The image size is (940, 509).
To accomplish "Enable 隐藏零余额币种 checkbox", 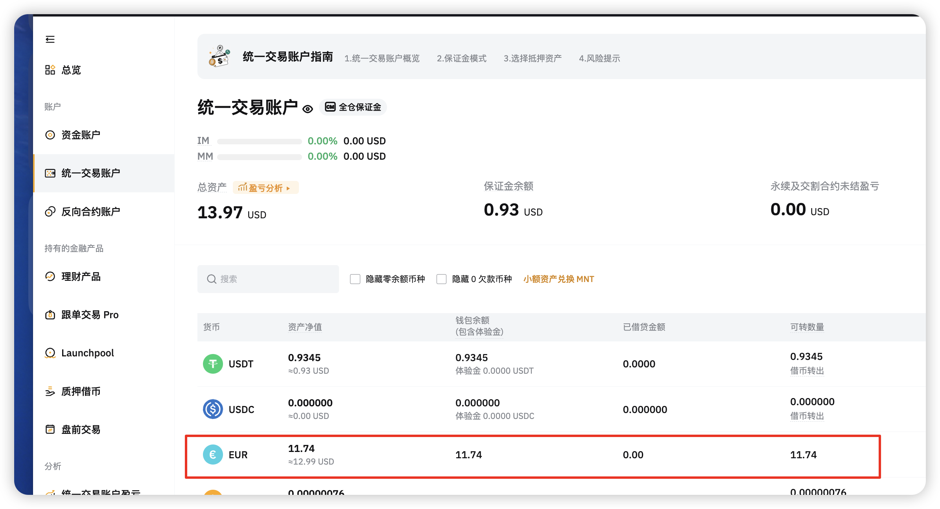I will pyautogui.click(x=355, y=278).
